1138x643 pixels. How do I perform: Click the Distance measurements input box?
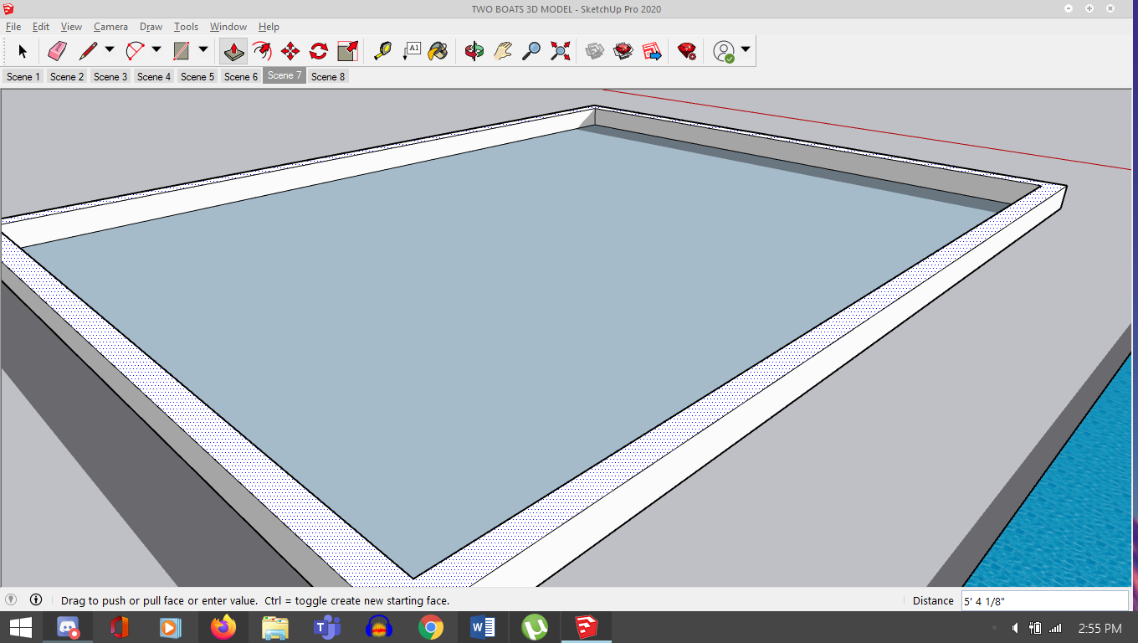[1044, 600]
